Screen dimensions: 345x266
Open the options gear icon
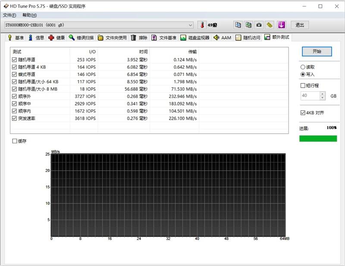(x=270, y=25)
